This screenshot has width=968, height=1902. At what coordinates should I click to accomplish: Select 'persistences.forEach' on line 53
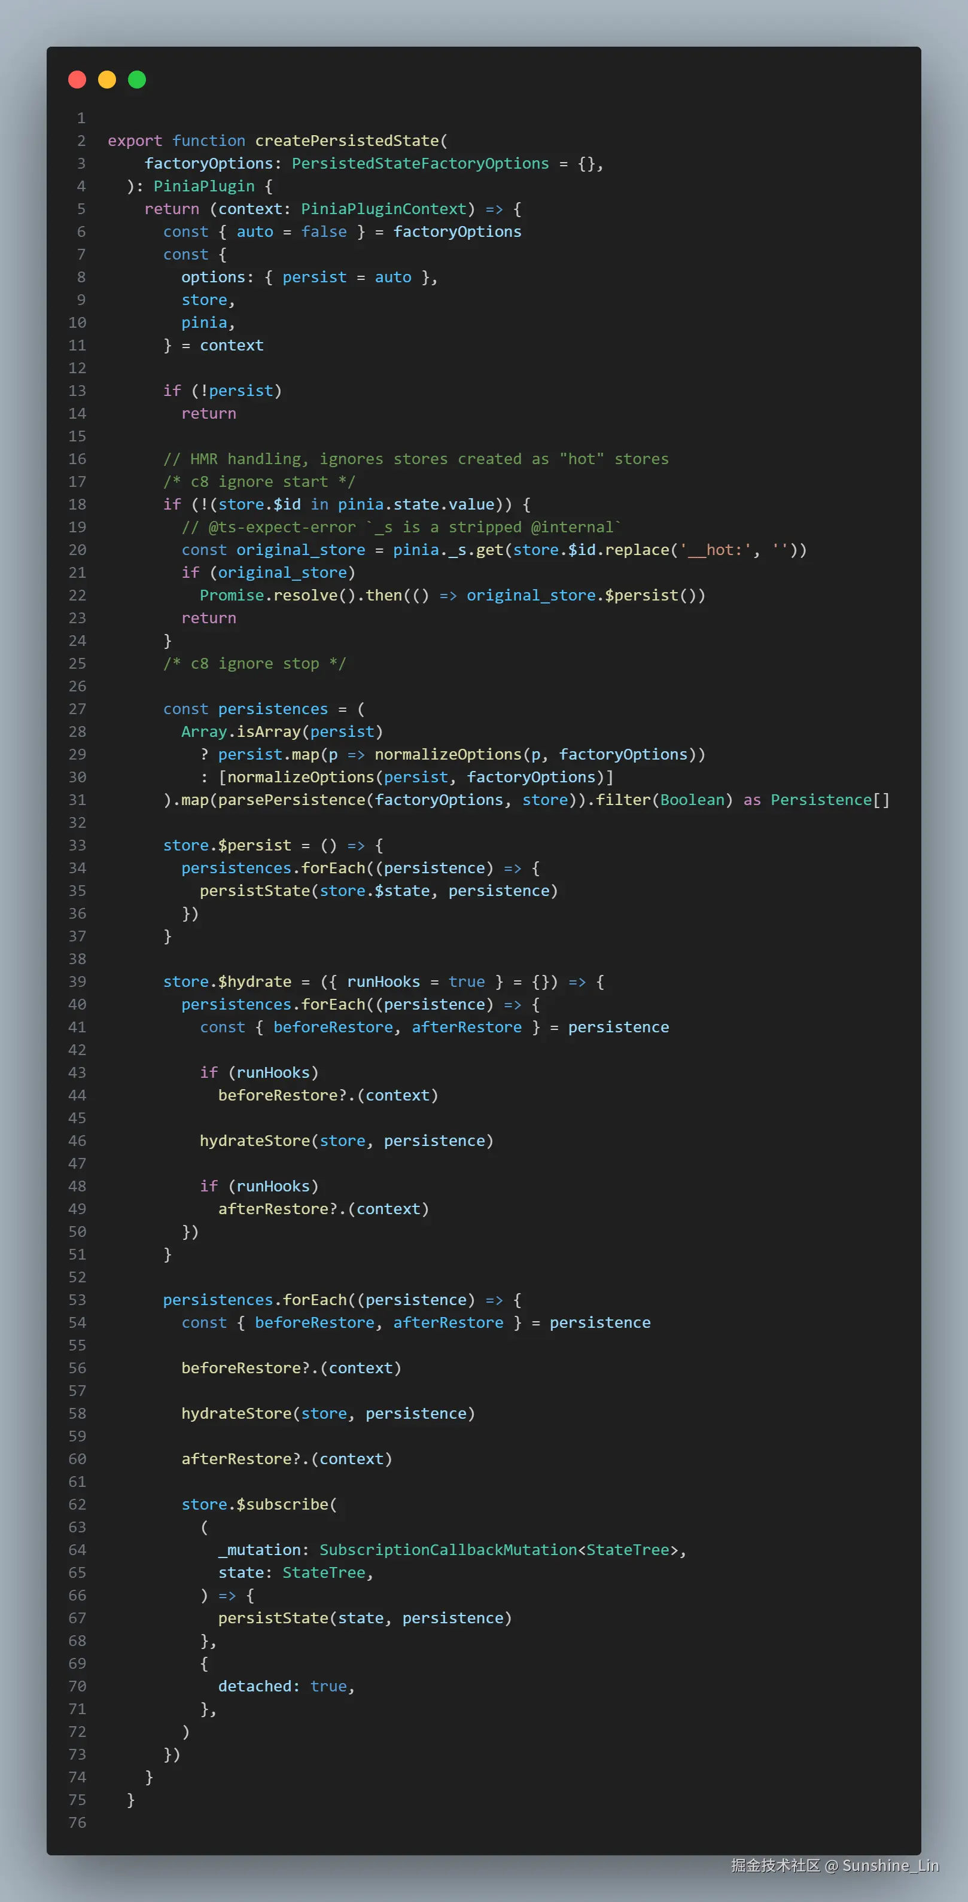pos(255,1300)
